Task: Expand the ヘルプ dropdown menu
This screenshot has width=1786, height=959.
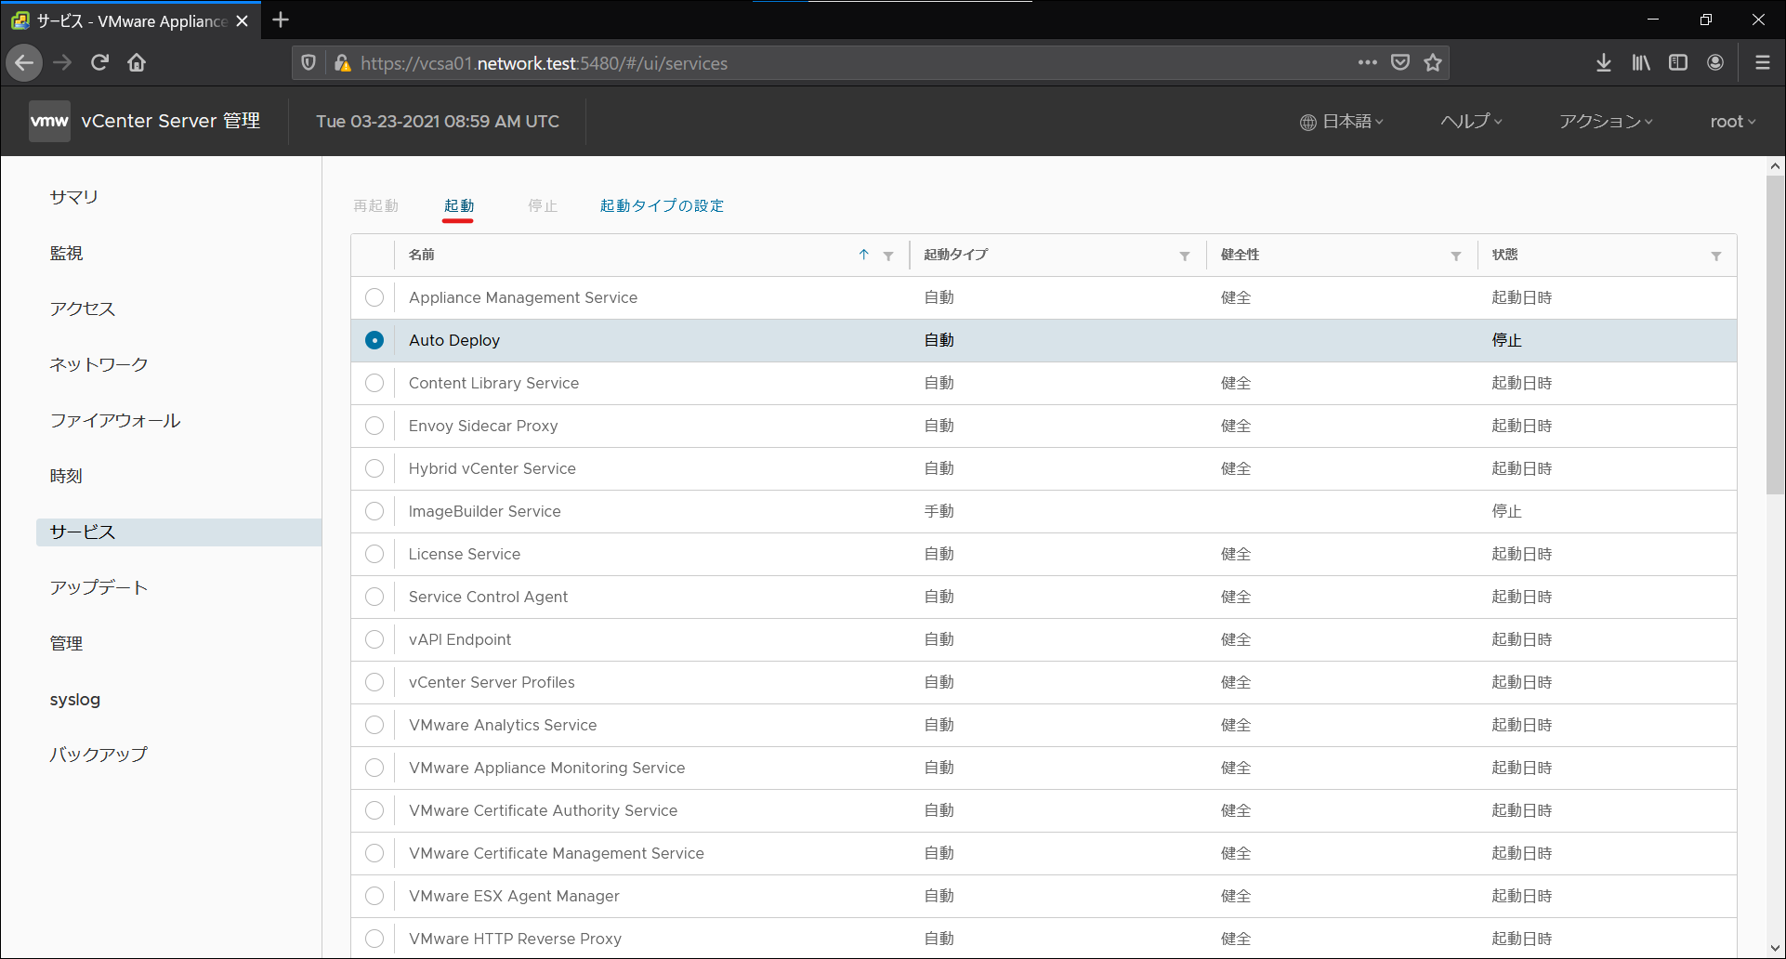Action: 1471,122
